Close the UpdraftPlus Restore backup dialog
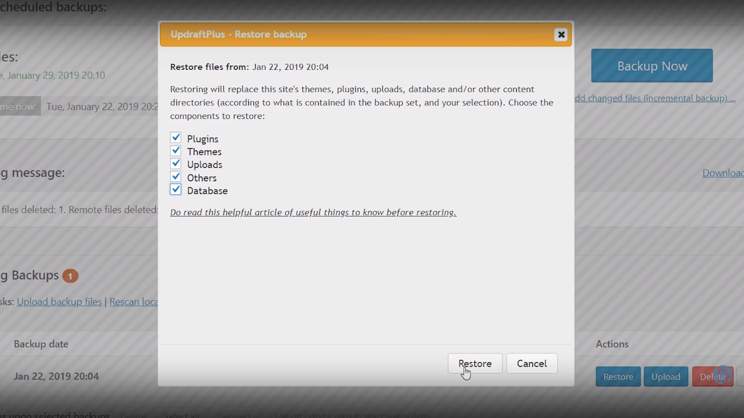 [561, 34]
